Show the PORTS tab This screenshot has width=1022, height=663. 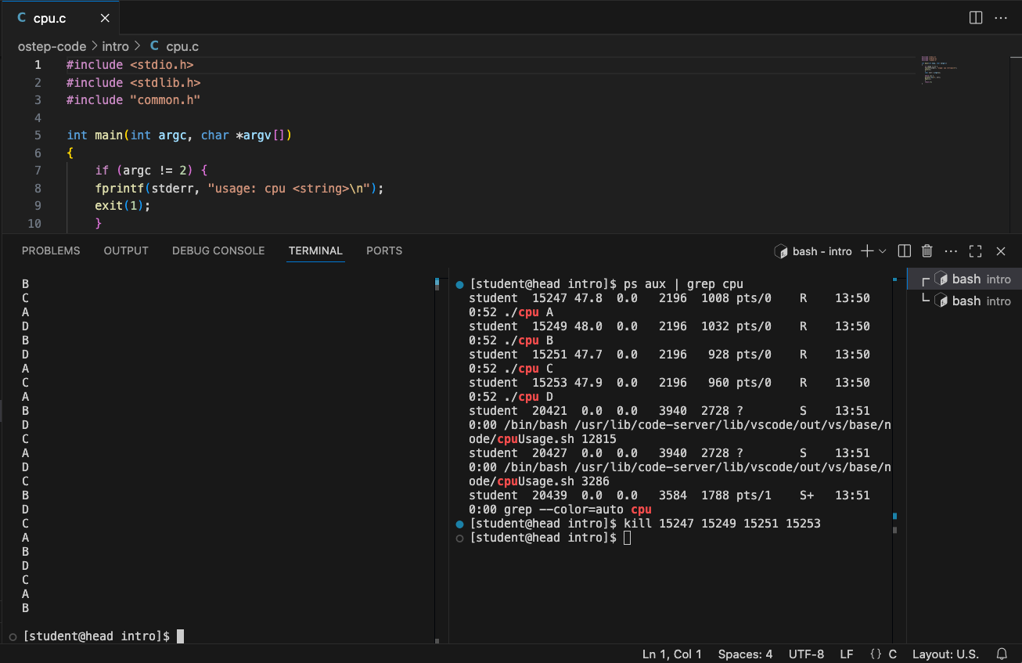(384, 251)
